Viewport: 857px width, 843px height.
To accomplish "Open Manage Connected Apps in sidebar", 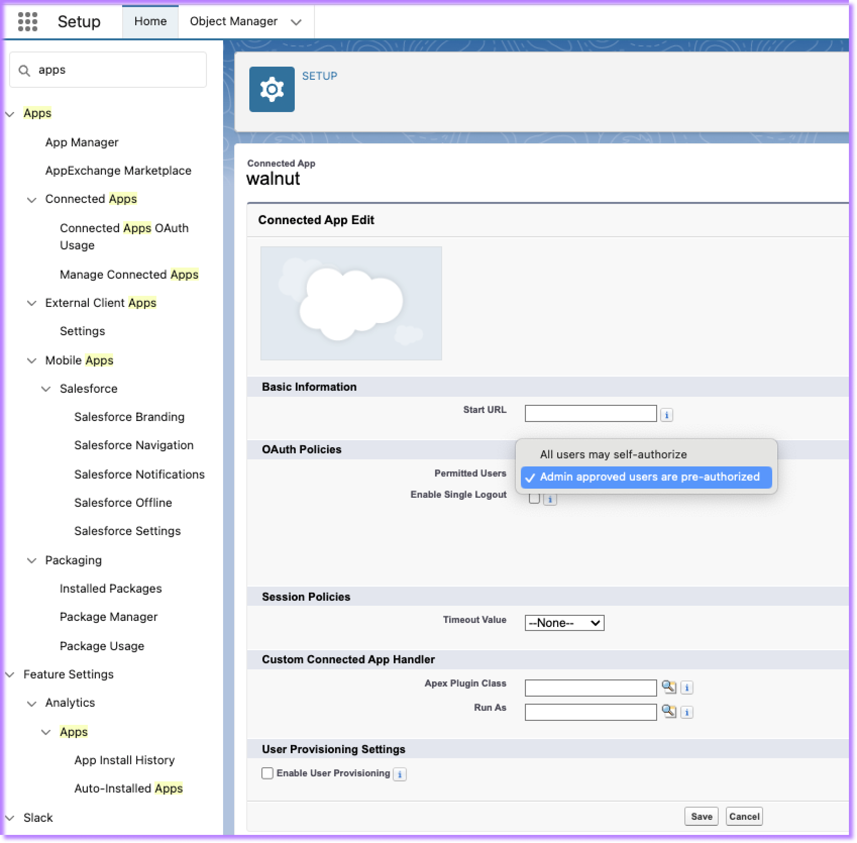I will (129, 275).
